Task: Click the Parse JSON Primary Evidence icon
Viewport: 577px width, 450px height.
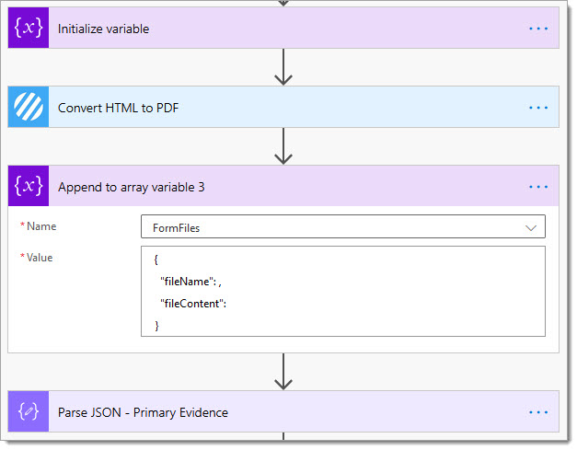Action: tap(29, 411)
